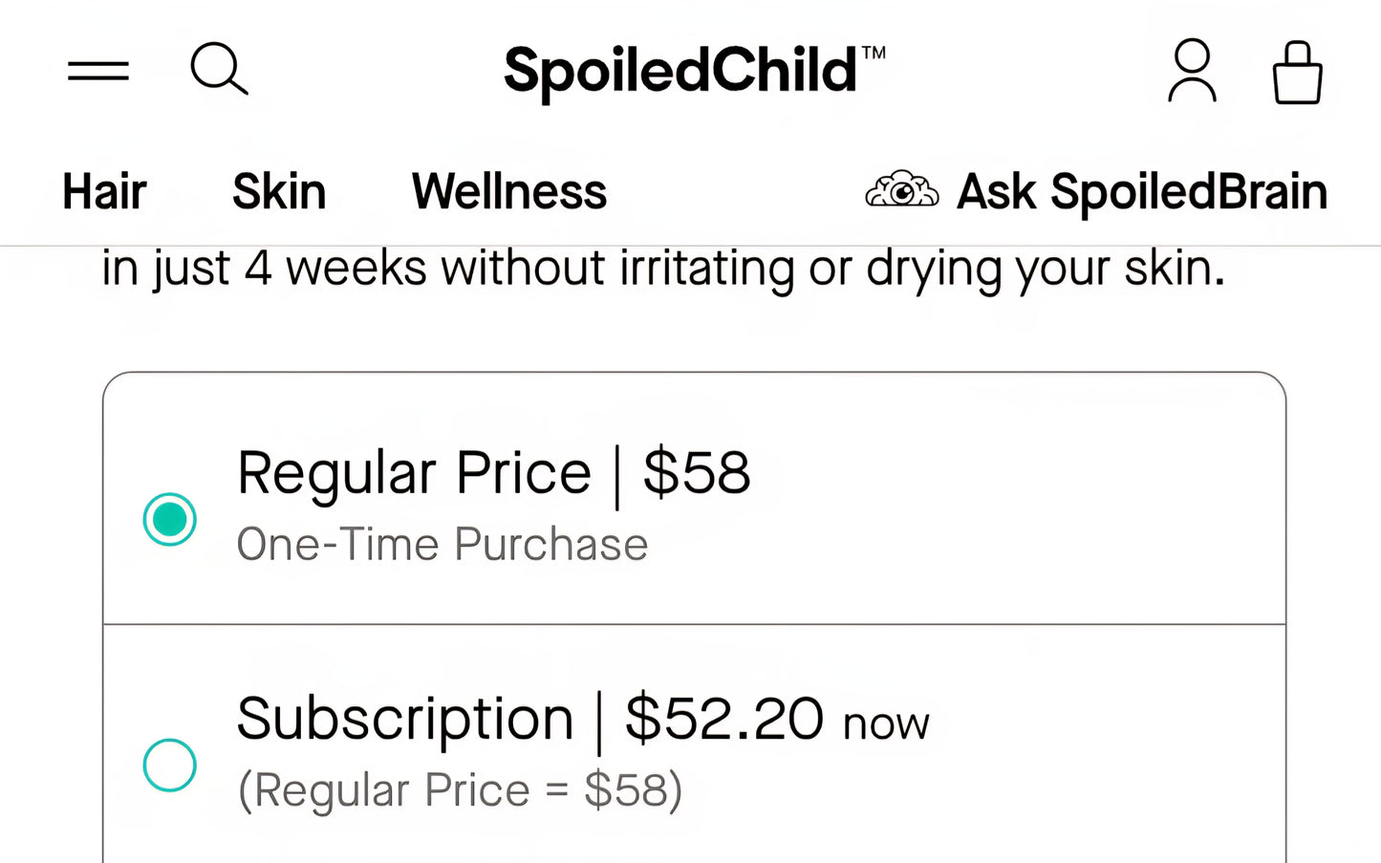The width and height of the screenshot is (1381, 863).
Task: Click the trademark symbol beside SpoiledChild
Action: [874, 54]
